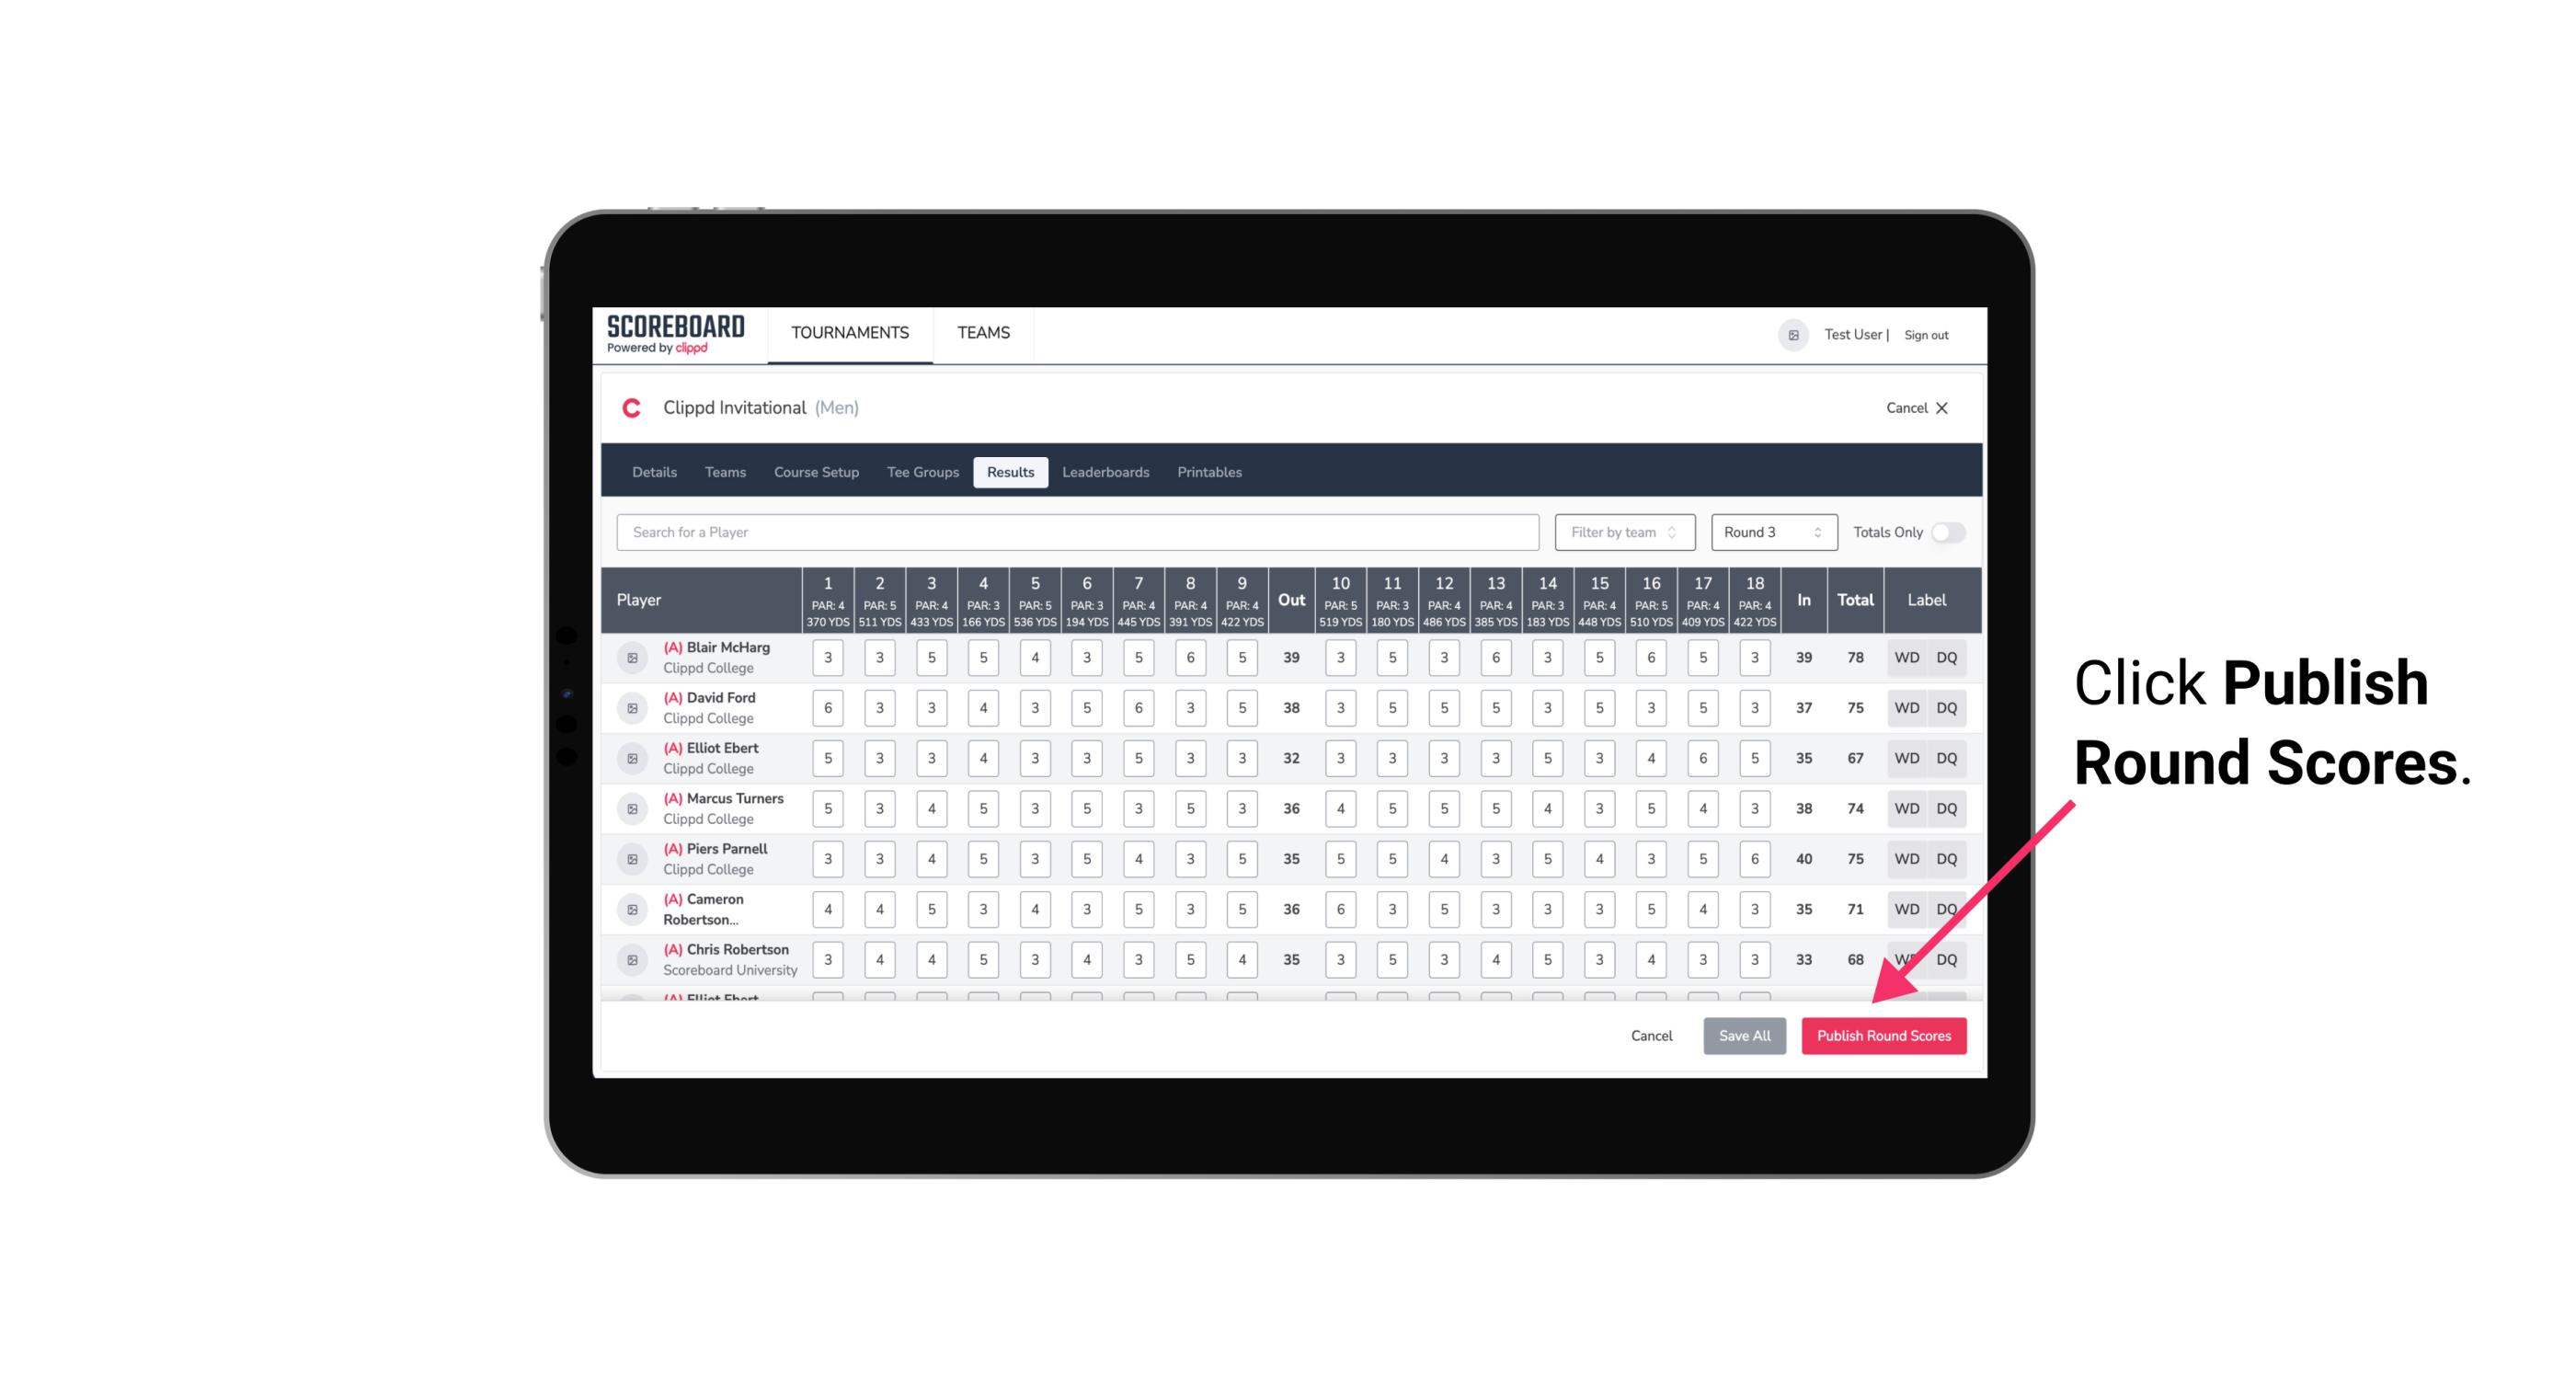
Task: Click the WD icon for Cameron Robertson
Action: click(1906, 908)
